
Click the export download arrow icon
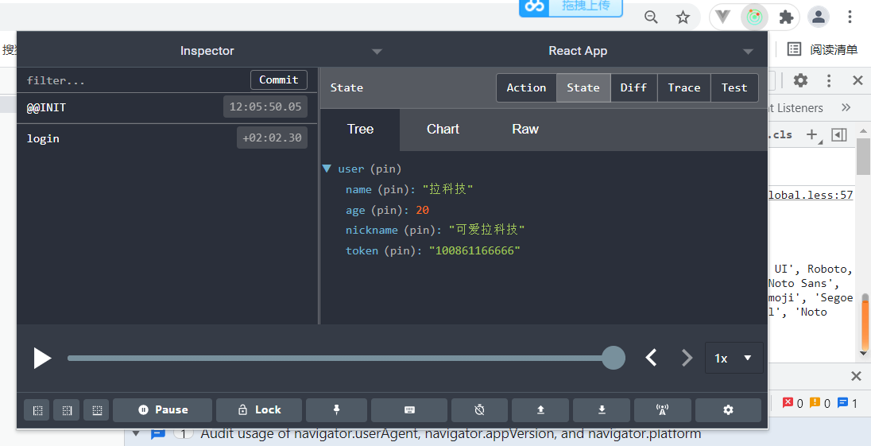602,410
